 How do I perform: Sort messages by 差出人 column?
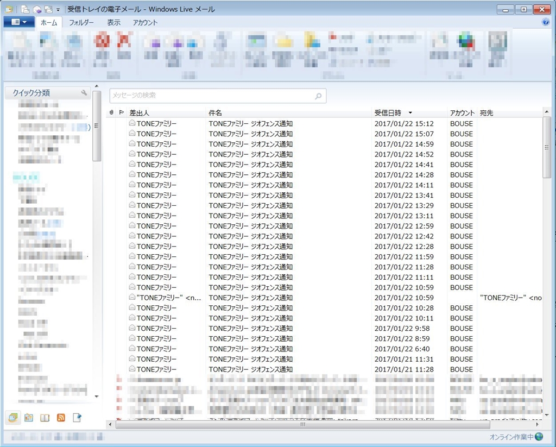[139, 113]
